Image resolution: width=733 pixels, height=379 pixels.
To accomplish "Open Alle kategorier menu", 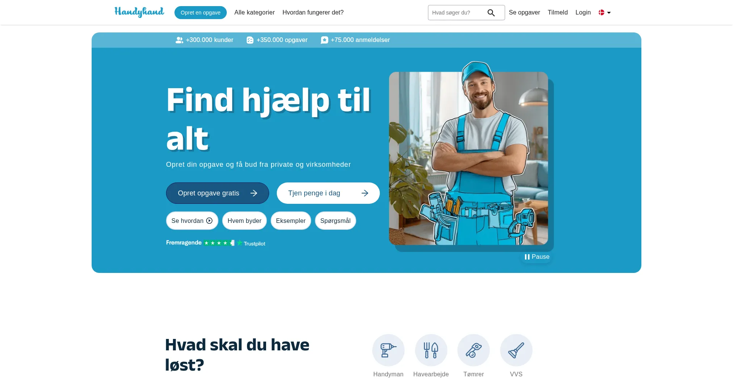I will point(255,13).
